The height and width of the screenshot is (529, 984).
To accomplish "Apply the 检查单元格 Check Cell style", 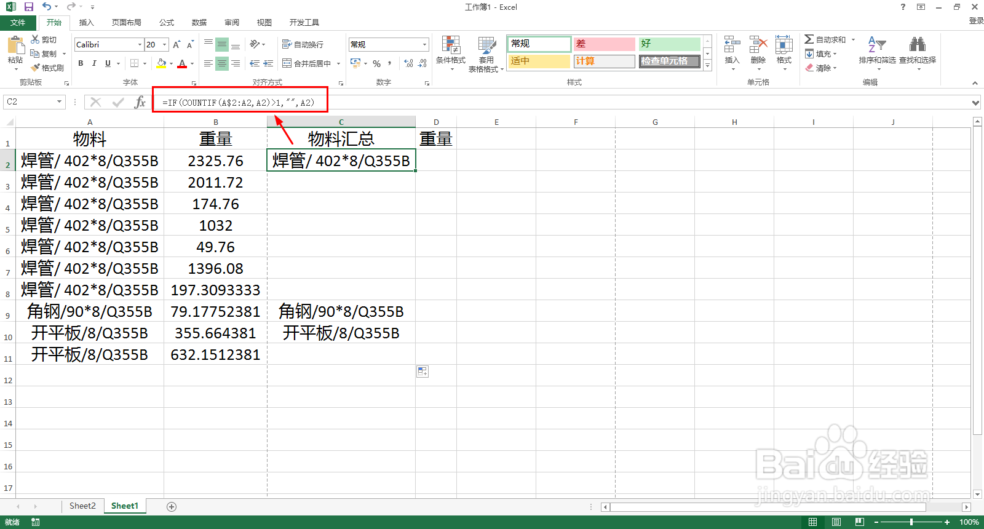I will point(670,62).
